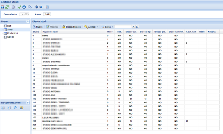Click the Nuovo button

click(x=38, y=27)
